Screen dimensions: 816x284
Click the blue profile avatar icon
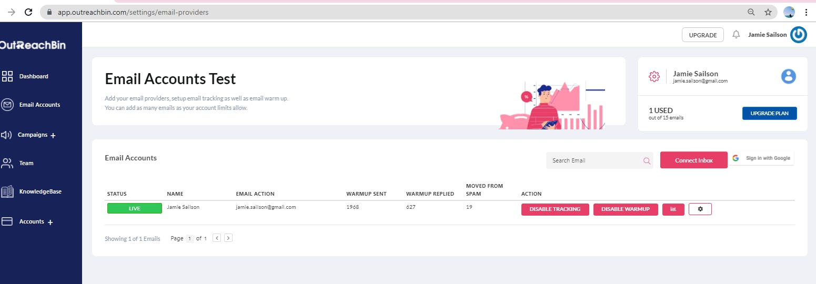point(788,76)
